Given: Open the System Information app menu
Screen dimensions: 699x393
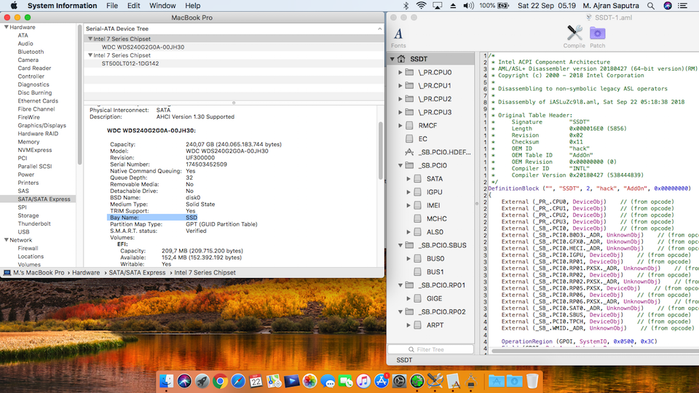Looking at the screenshot, I should [x=62, y=6].
